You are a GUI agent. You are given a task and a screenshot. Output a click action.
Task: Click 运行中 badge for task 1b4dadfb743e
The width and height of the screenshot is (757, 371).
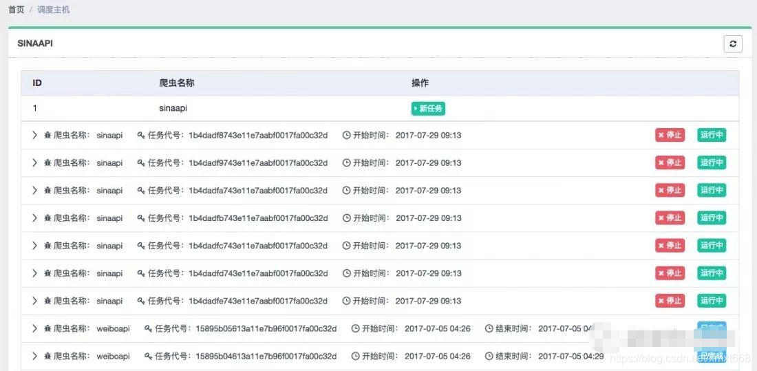pos(712,218)
